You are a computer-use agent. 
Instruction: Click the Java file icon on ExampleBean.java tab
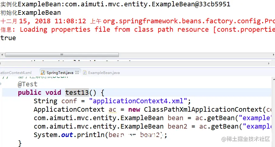coord(85,73)
